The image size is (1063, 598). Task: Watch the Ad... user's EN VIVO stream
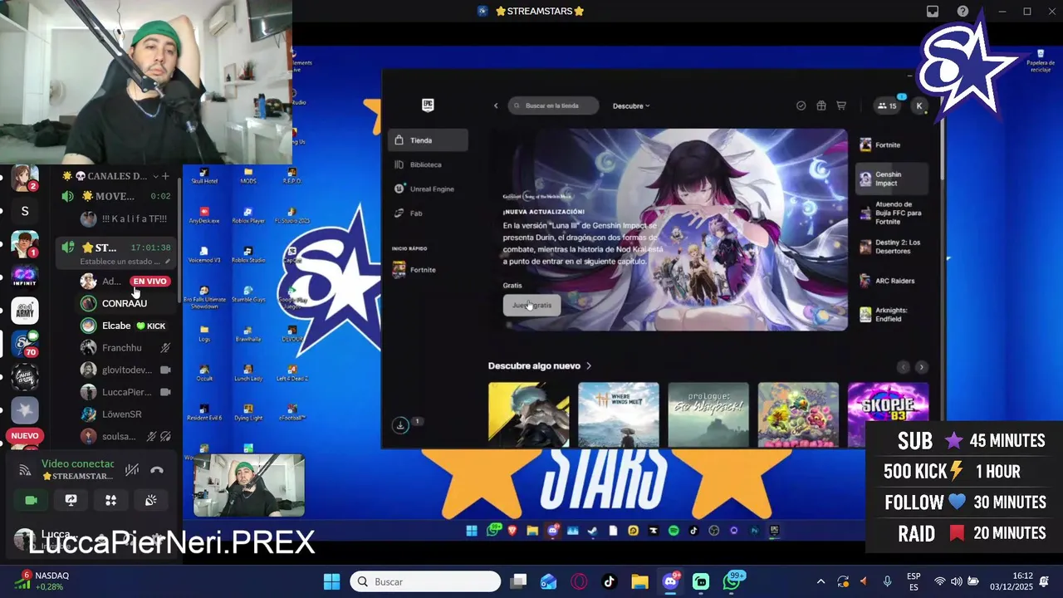(x=149, y=282)
